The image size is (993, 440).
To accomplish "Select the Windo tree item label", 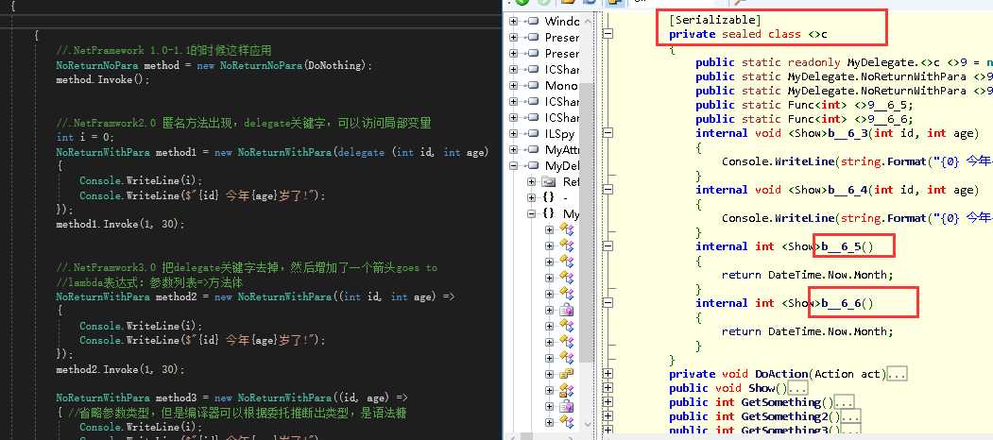I will pos(562,22).
